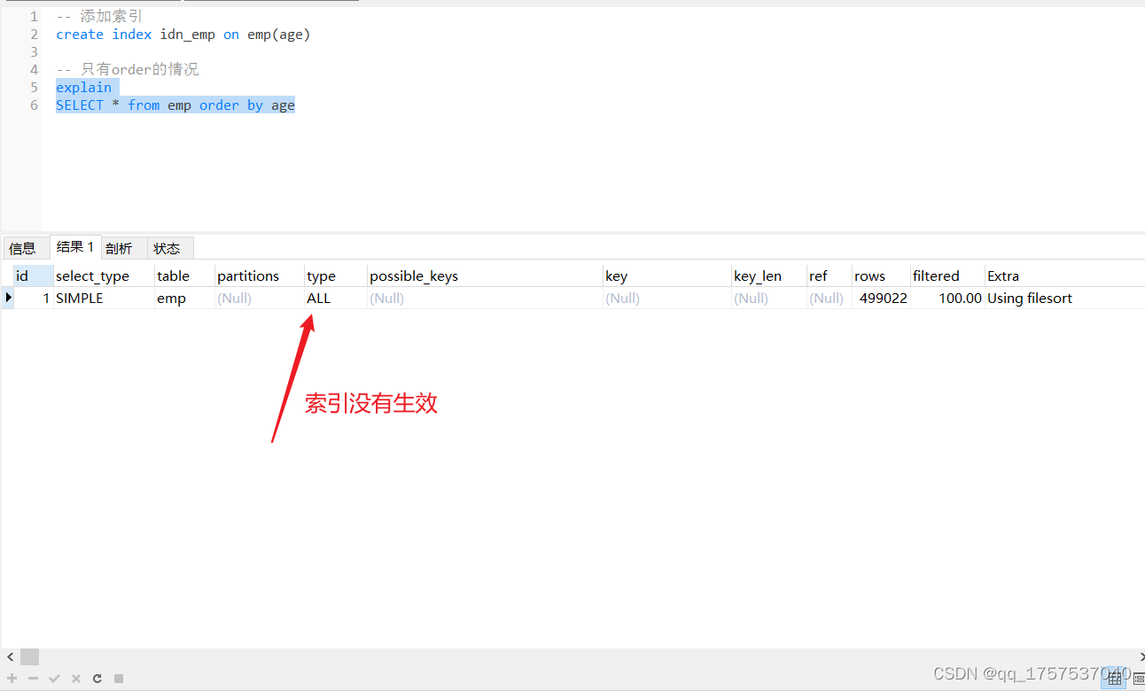Switch to grid view icon
Image resolution: width=1145 pixels, height=691 pixels.
[x=1115, y=679]
